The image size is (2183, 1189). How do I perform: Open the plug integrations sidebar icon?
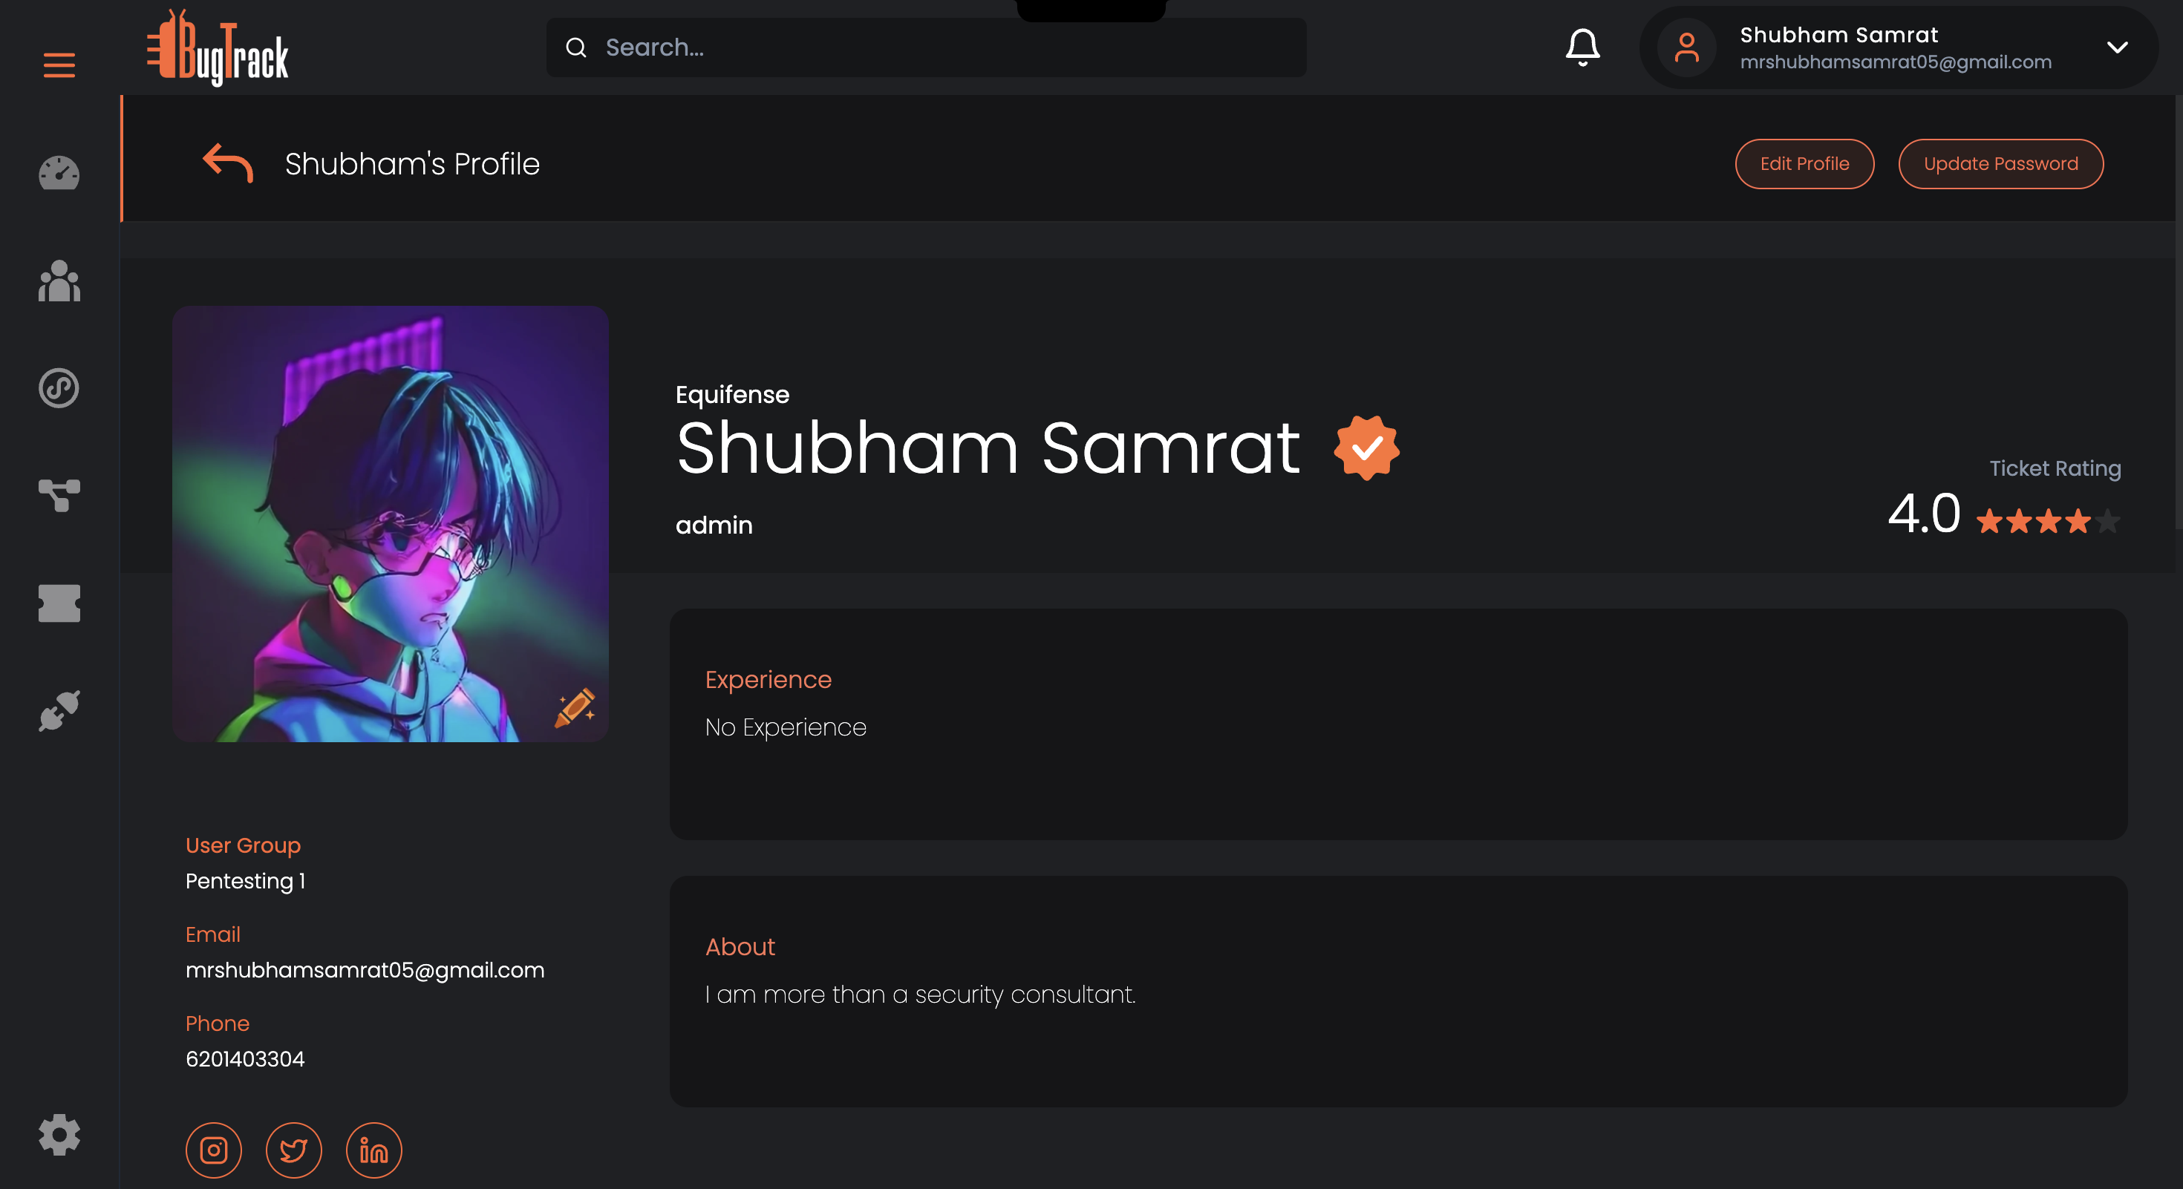(59, 710)
